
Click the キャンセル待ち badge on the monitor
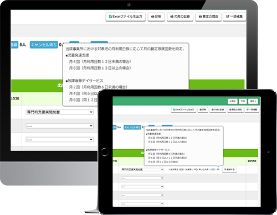click(x=44, y=45)
